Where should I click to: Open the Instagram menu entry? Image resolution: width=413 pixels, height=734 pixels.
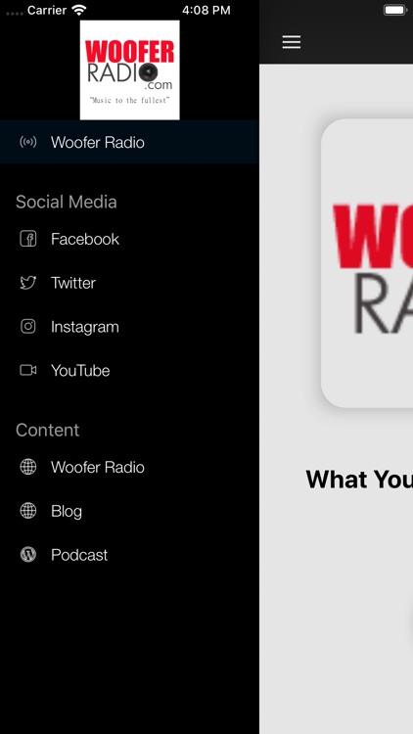click(x=129, y=326)
